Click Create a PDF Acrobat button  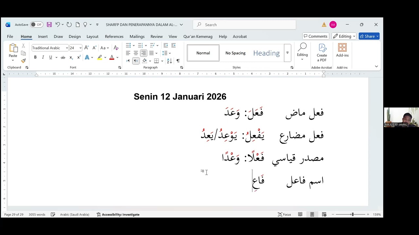click(x=322, y=53)
